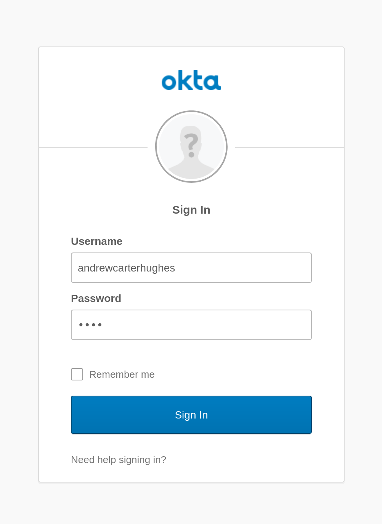Tick the Remember me checkbox
The width and height of the screenshot is (382, 524).
click(x=77, y=374)
